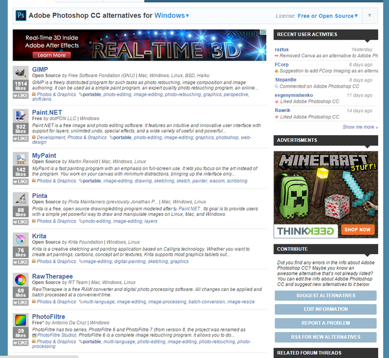Screen dimensions: 389x358
Task: Open the Paint.NET app icon
Action: (x=21, y=115)
